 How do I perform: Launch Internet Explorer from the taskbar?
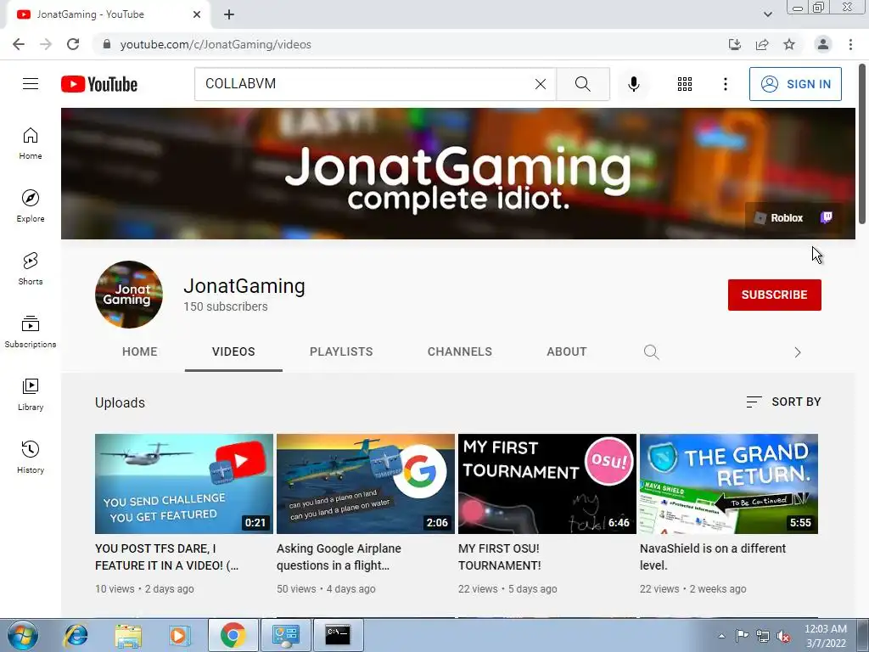pos(76,635)
